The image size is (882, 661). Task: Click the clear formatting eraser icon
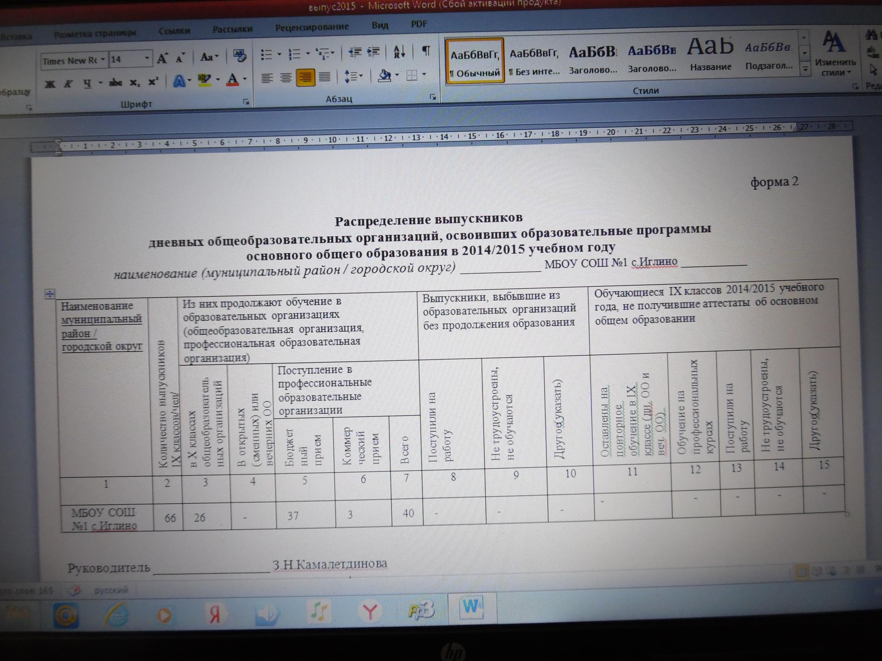(239, 56)
